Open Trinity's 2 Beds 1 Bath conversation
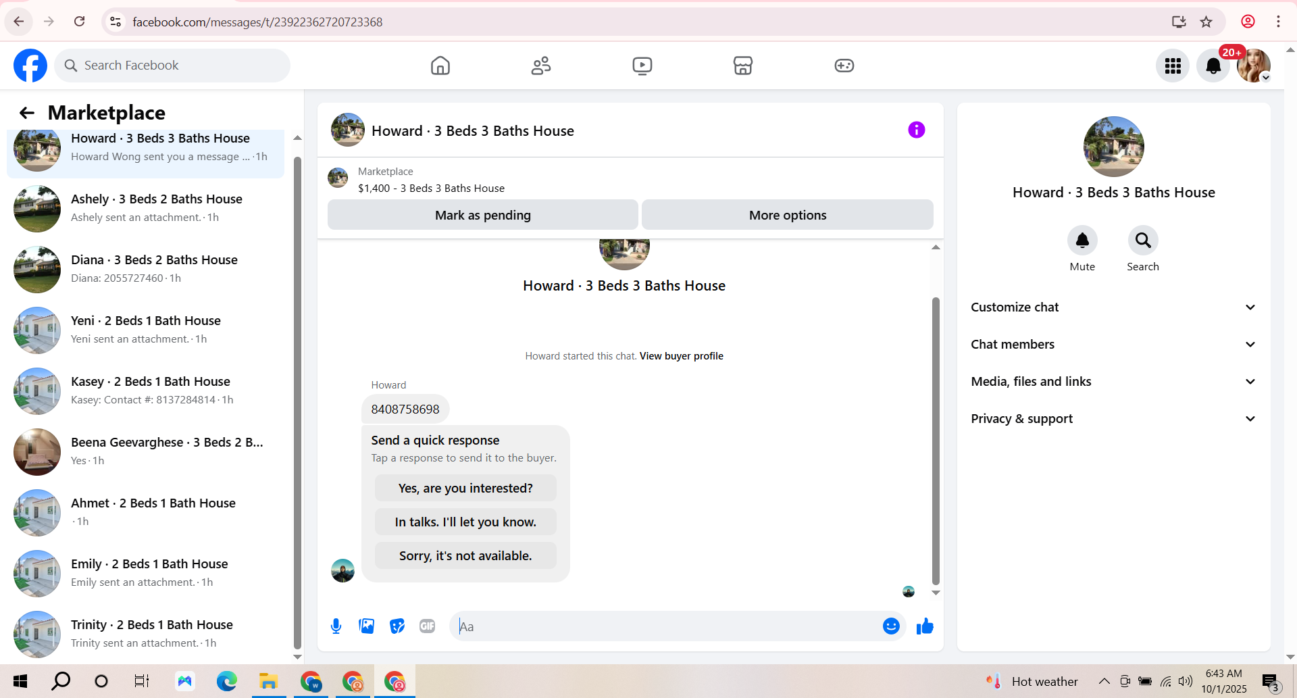Screen dimensions: 1297x698 [x=145, y=634]
